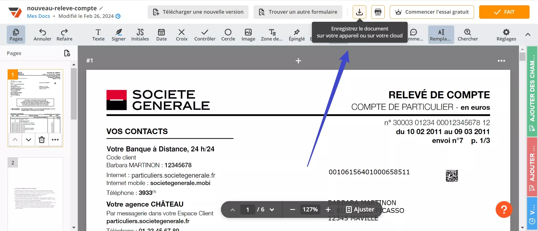Select the Contrôler checkmark tool
Screen dimensions: 538x231
tap(205, 35)
